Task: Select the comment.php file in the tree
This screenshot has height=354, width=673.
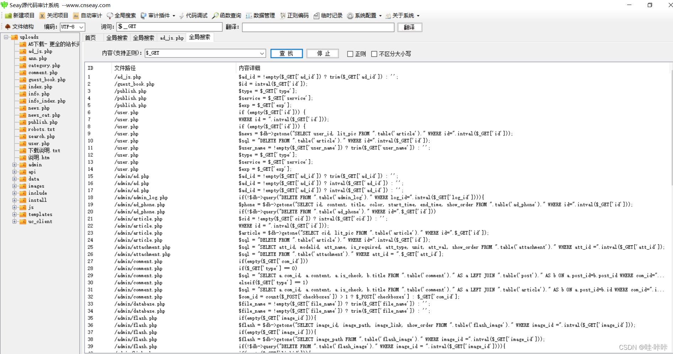Action: point(43,73)
